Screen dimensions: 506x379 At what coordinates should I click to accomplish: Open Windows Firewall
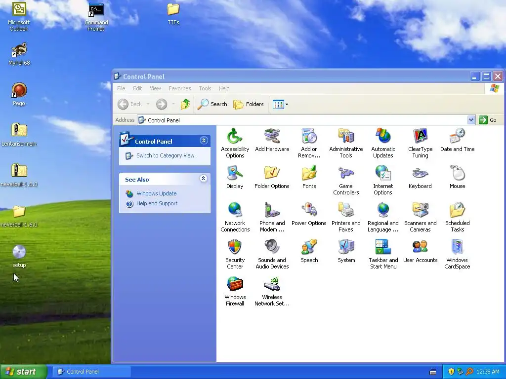(235, 291)
